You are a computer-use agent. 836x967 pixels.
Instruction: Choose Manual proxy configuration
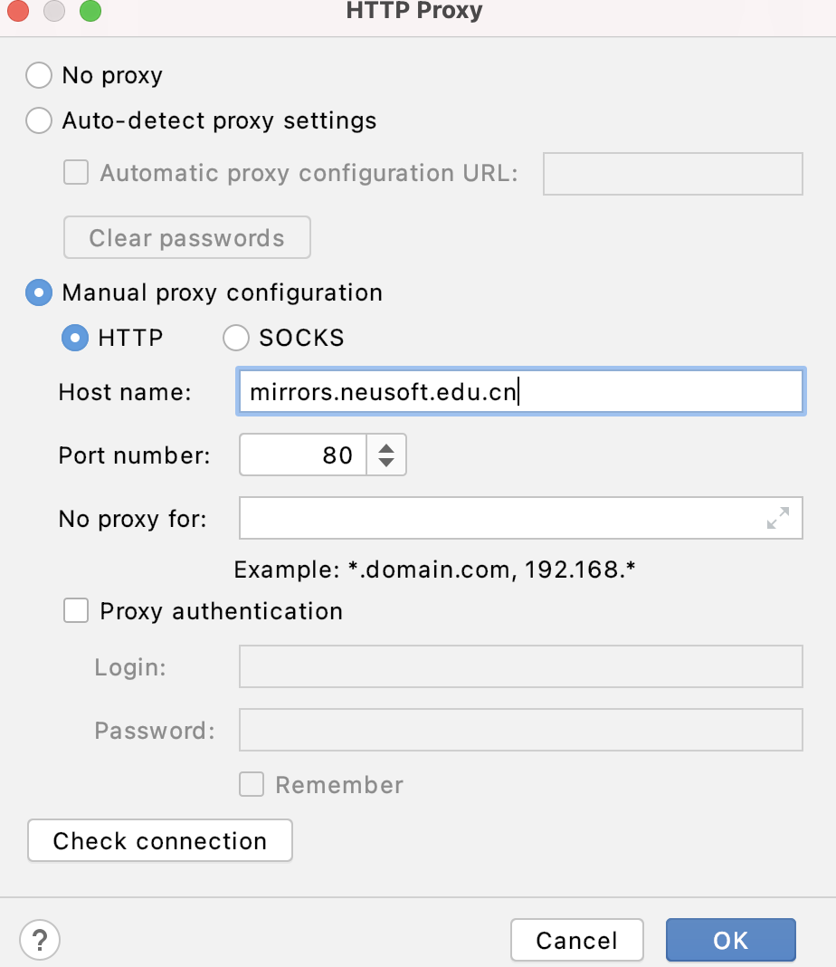39,292
